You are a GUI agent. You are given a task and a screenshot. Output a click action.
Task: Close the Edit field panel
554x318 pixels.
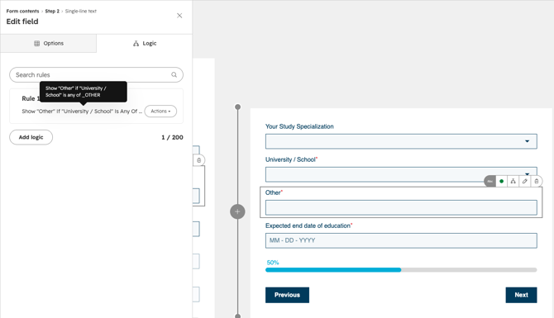point(179,16)
